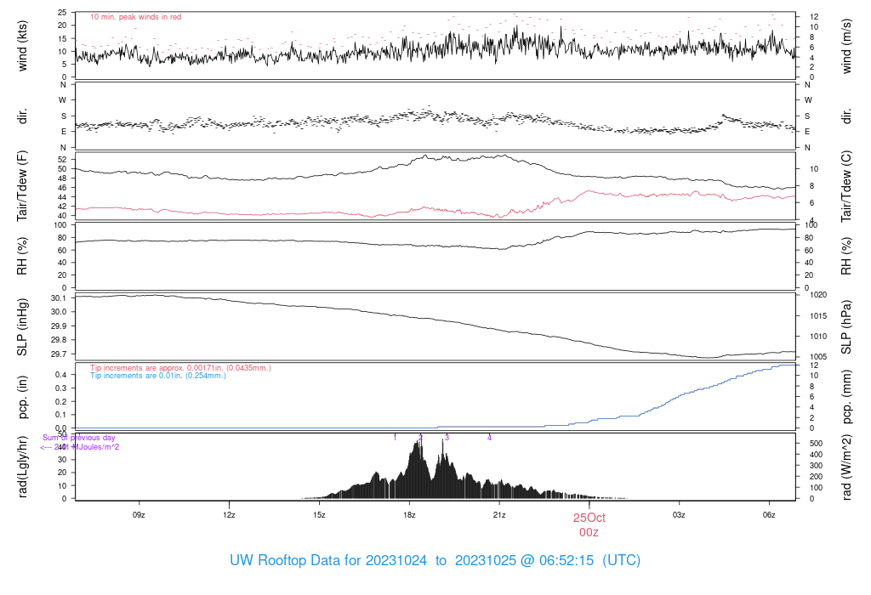This screenshot has width=871, height=595.
Task: Click the 25 value on wind kts axis
Action: click(61, 13)
